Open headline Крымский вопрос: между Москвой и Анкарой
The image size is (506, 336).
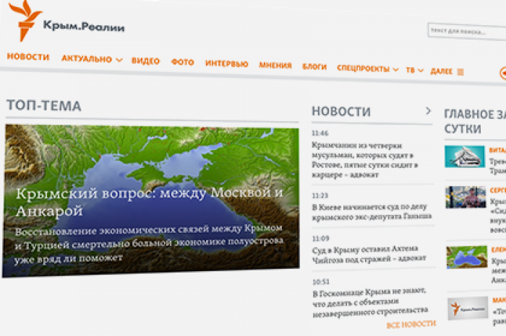[x=150, y=201]
